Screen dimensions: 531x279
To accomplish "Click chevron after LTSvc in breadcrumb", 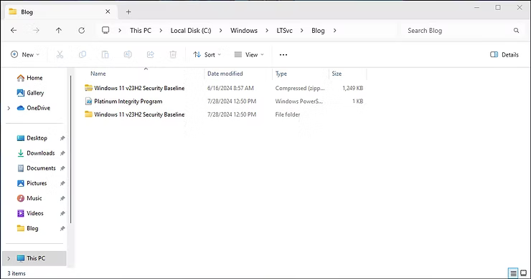I will 301,30.
